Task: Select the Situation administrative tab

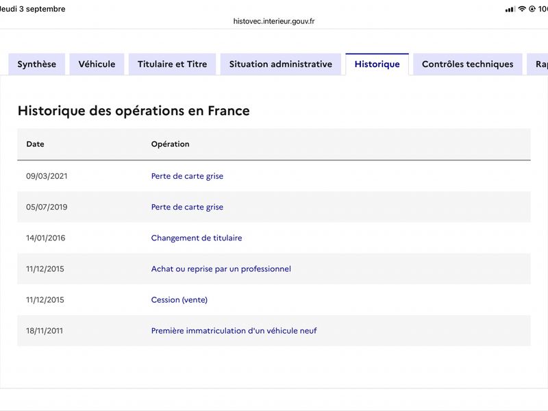Action: [x=281, y=64]
